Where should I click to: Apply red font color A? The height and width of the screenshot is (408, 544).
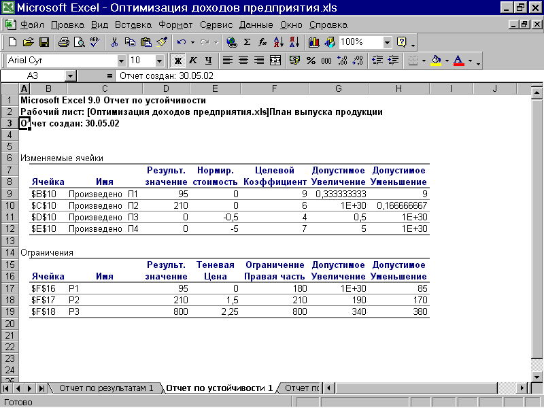coord(458,61)
